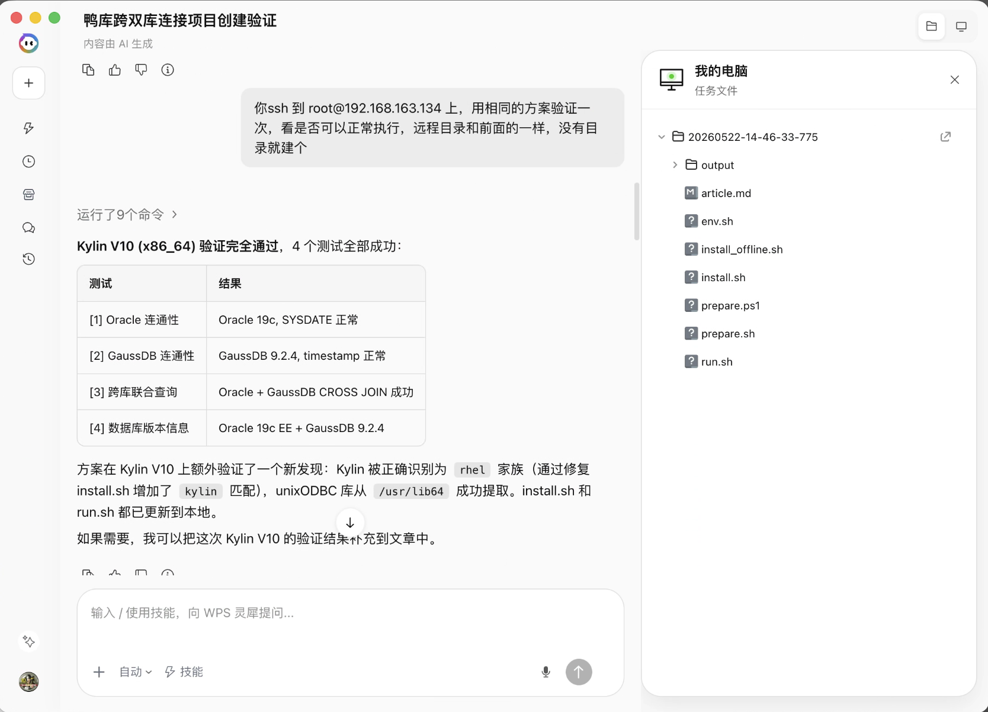The image size is (988, 712).
Task: Open the clock scheduled tasks icon
Action: [28, 162]
